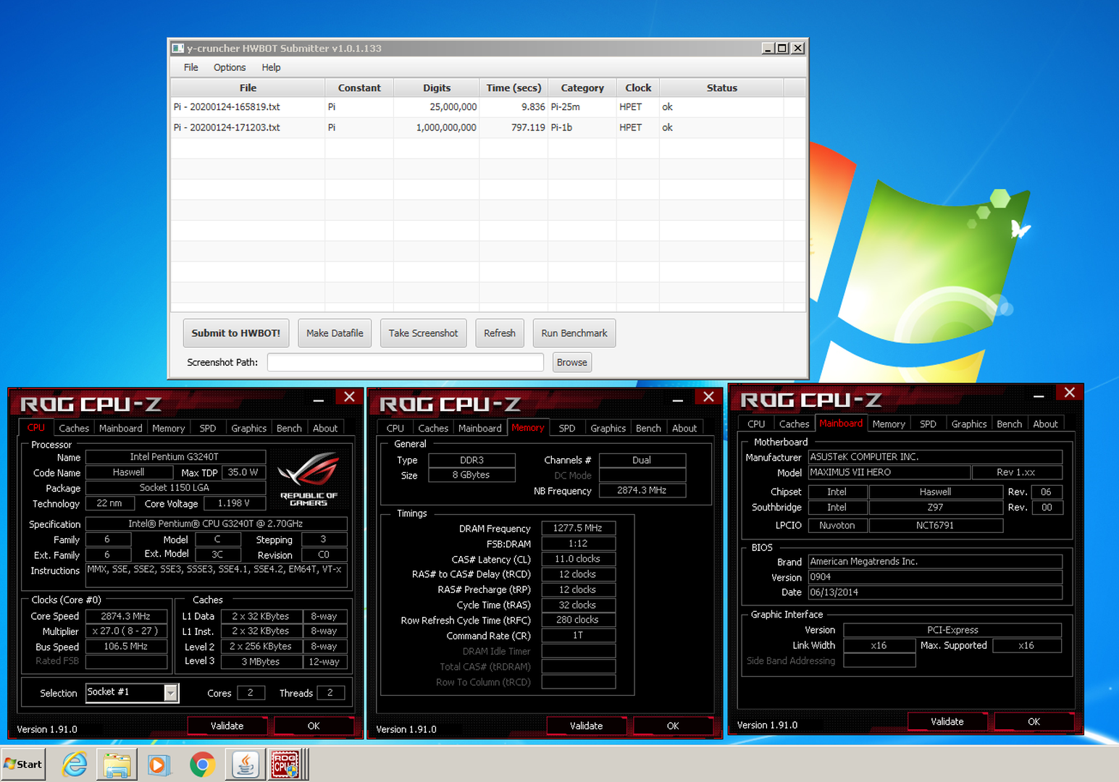Click the Refresh button
The image size is (1119, 782).
pyautogui.click(x=500, y=333)
